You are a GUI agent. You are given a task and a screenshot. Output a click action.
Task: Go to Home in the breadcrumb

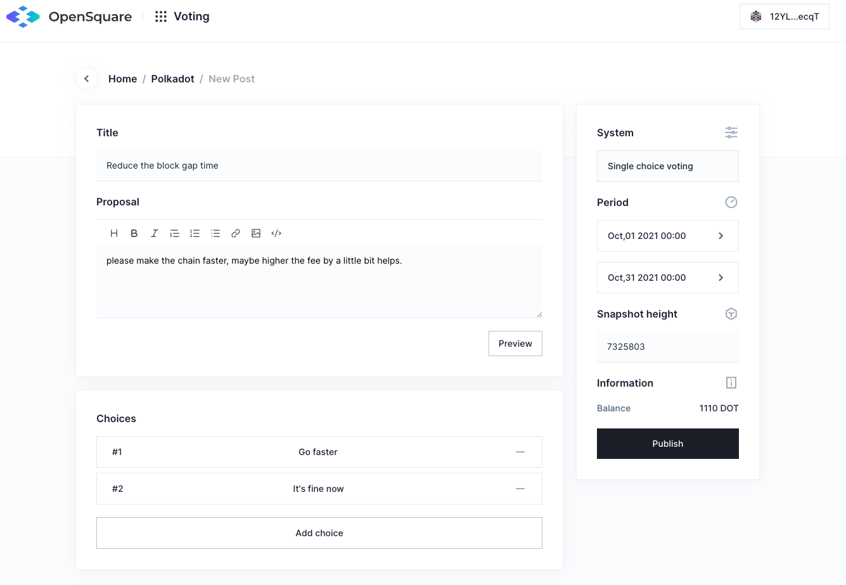(122, 79)
